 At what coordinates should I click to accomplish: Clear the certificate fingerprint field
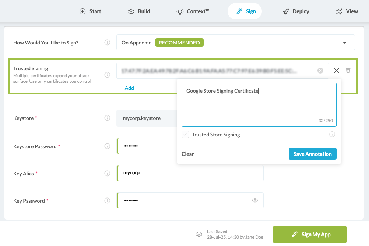click(320, 71)
